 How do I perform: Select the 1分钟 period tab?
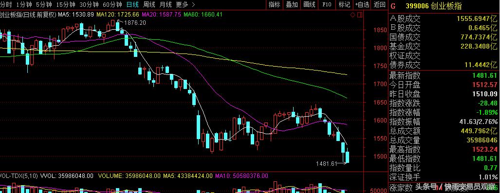[24, 4]
